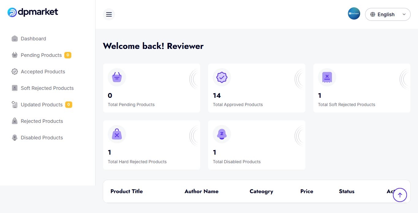Click the Product Title column header

pyautogui.click(x=126, y=191)
